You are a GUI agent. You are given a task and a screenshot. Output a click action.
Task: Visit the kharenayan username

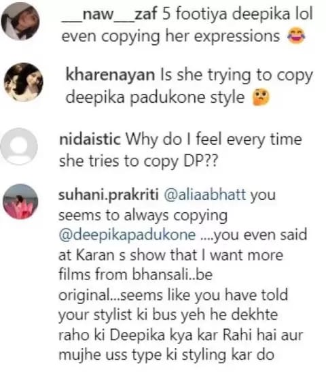[110, 74]
